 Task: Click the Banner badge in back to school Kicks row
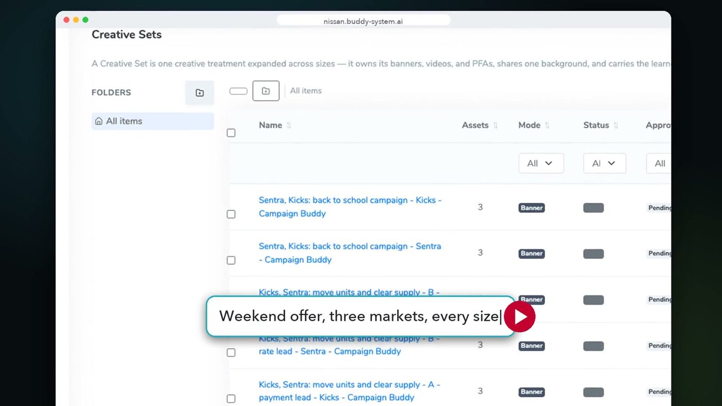(532, 208)
